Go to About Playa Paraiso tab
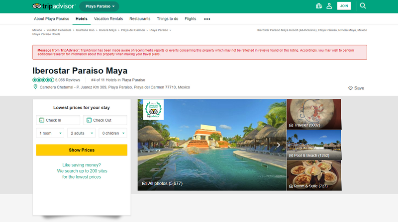 click(x=52, y=19)
